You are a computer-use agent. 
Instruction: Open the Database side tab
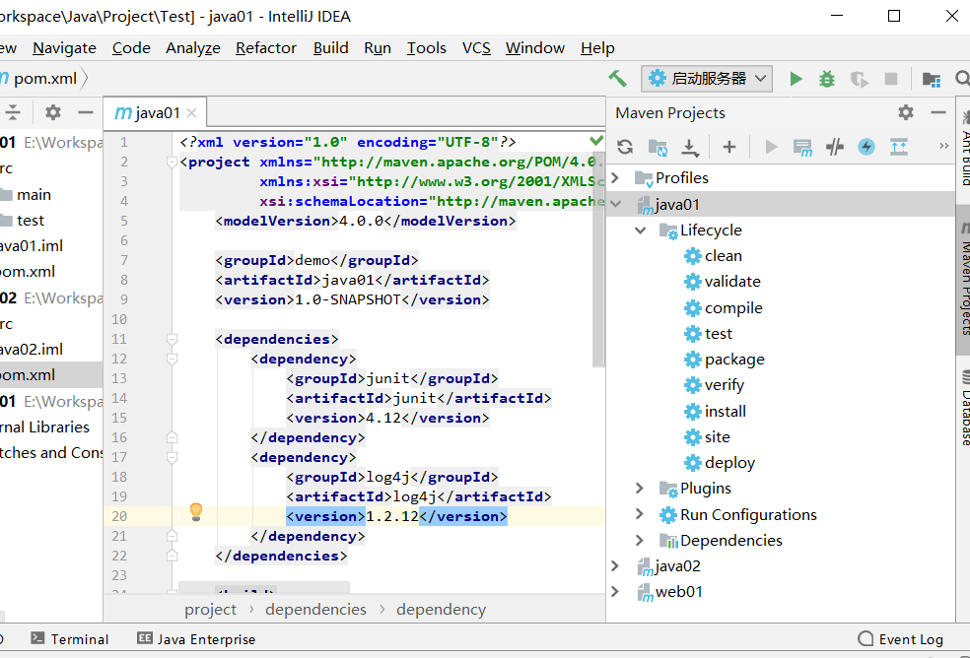(963, 408)
